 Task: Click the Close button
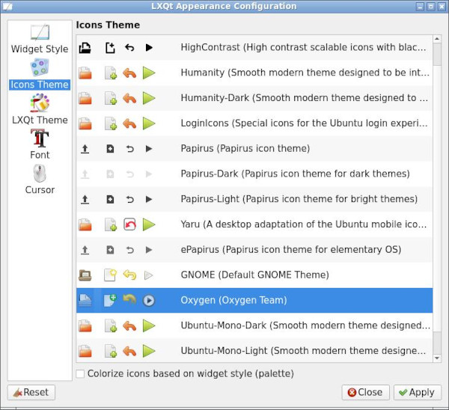click(365, 392)
